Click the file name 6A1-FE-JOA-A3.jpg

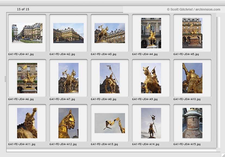point(104,54)
